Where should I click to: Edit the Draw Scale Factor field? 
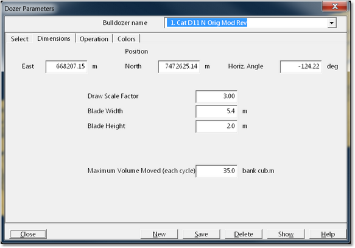click(216, 96)
